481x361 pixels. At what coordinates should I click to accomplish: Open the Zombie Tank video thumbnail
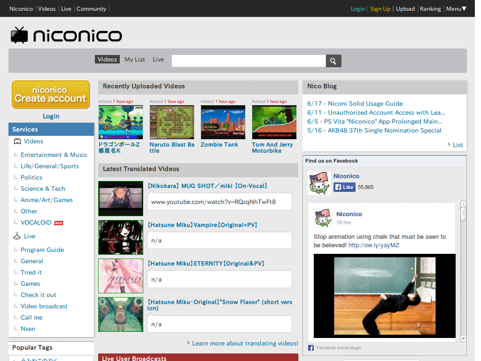tap(223, 122)
